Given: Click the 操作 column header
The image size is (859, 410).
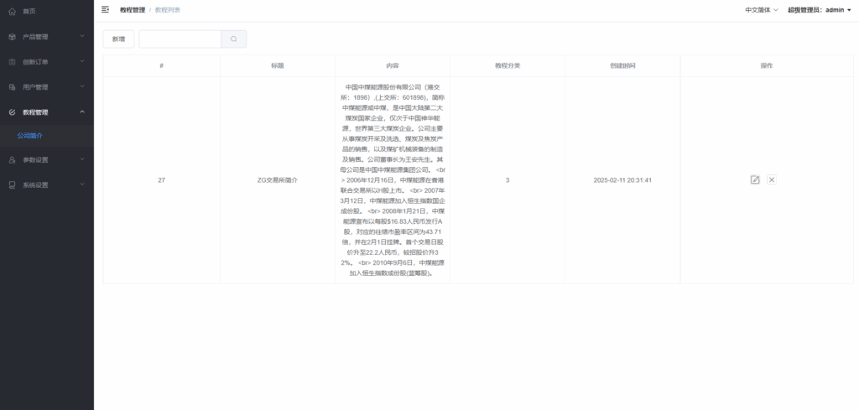Looking at the screenshot, I should click(767, 65).
